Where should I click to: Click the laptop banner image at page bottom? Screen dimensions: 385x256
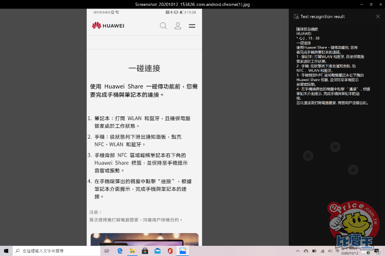(x=144, y=239)
